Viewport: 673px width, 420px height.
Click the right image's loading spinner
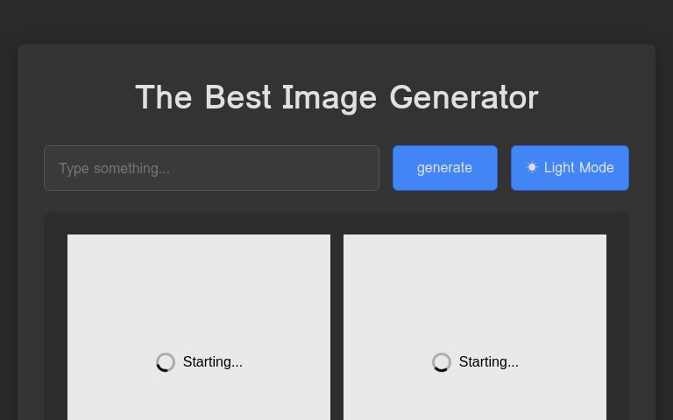click(x=442, y=362)
